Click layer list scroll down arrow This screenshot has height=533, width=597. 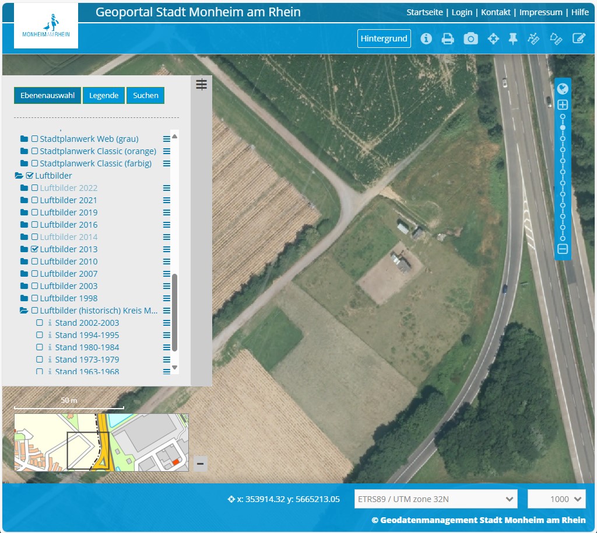pos(175,368)
